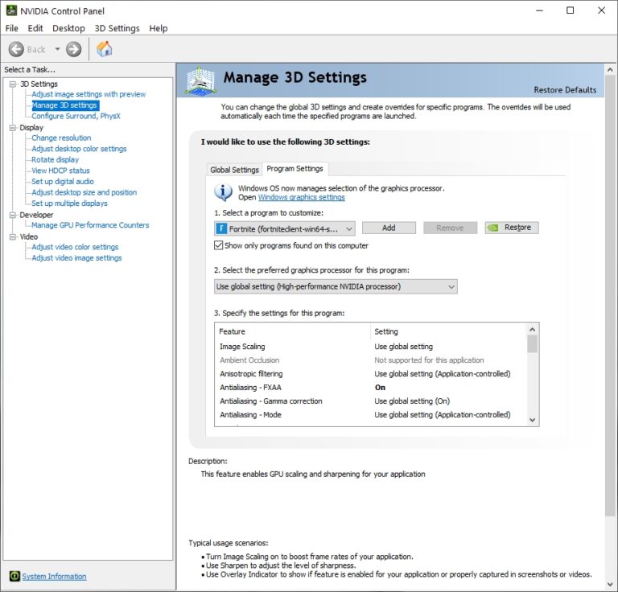Click the feature list scroll-up arrow
The image size is (618, 592).
click(533, 329)
